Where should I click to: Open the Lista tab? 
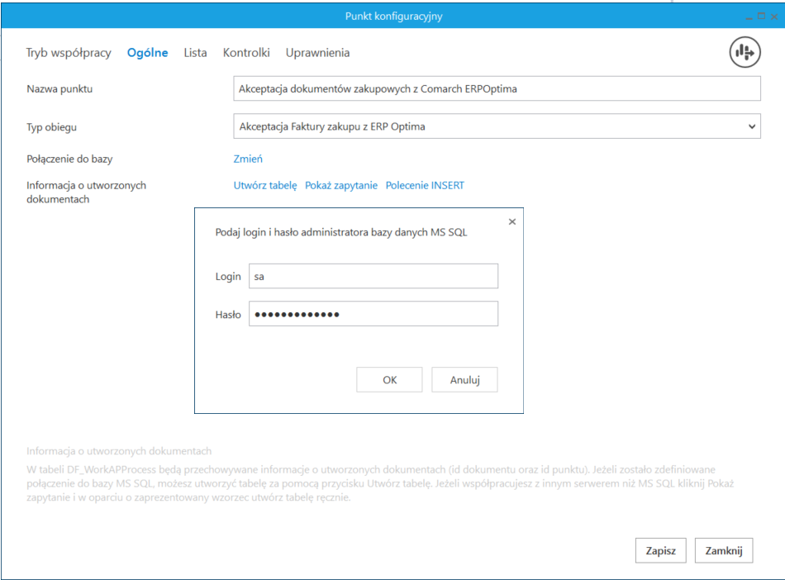point(195,53)
